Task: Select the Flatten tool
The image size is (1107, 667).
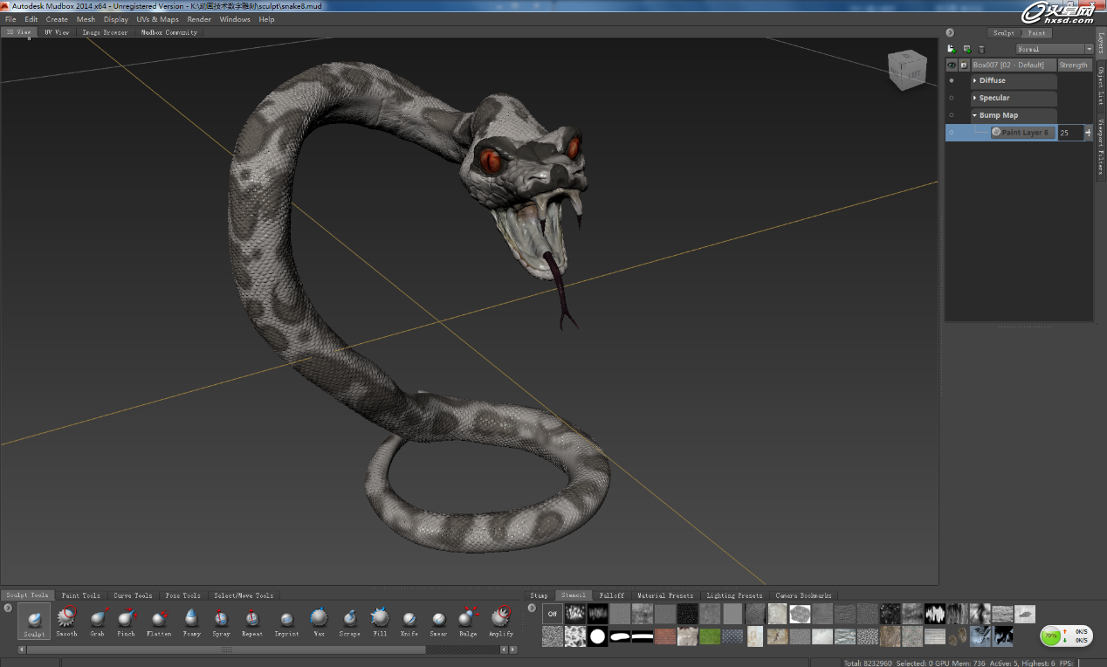Action: coord(159,621)
